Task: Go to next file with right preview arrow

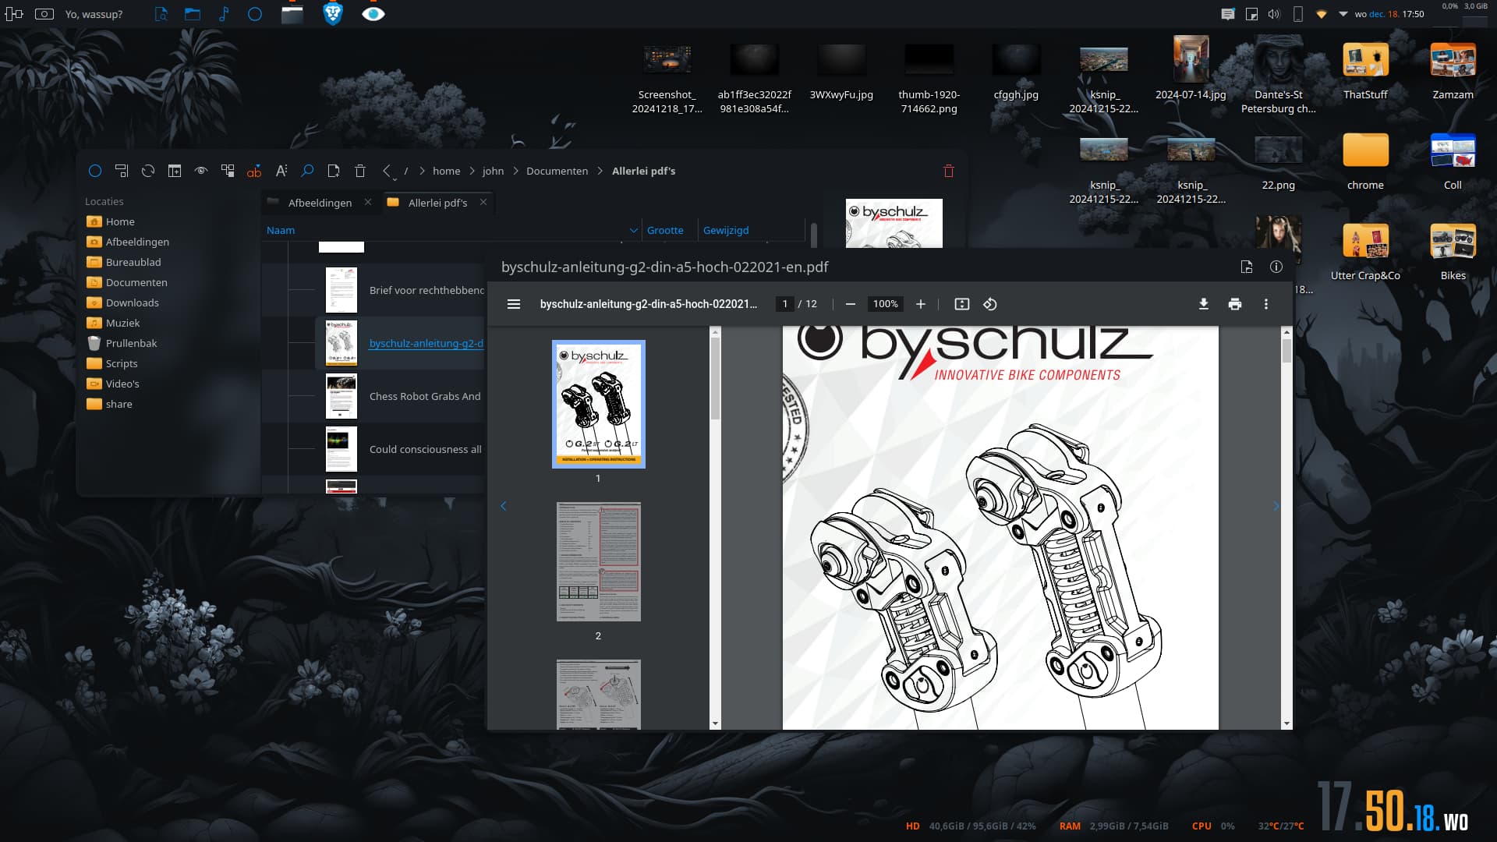Action: pos(1276,506)
